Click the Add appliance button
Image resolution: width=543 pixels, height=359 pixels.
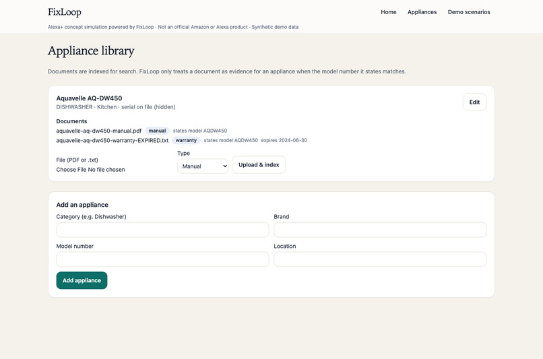coord(82,280)
